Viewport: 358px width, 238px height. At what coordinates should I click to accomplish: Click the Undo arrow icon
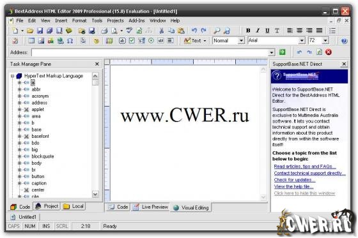(x=194, y=31)
